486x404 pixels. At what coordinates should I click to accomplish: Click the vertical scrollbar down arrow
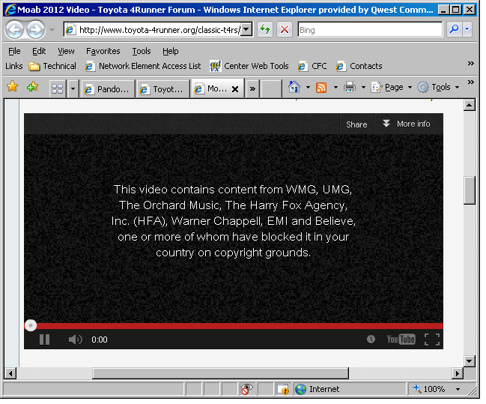pos(470,361)
